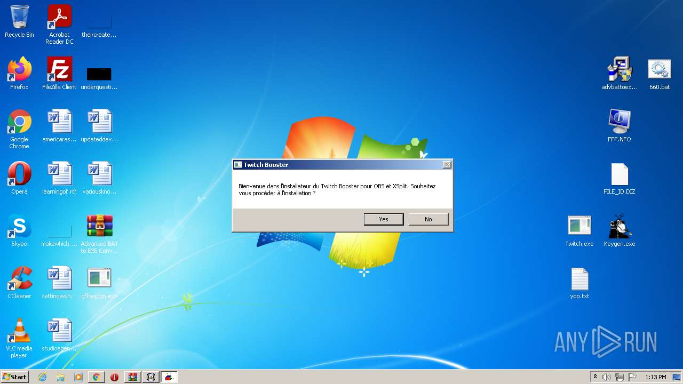This screenshot has width=683, height=384.
Task: Select the theircreate file on desktop
Action: click(x=99, y=25)
